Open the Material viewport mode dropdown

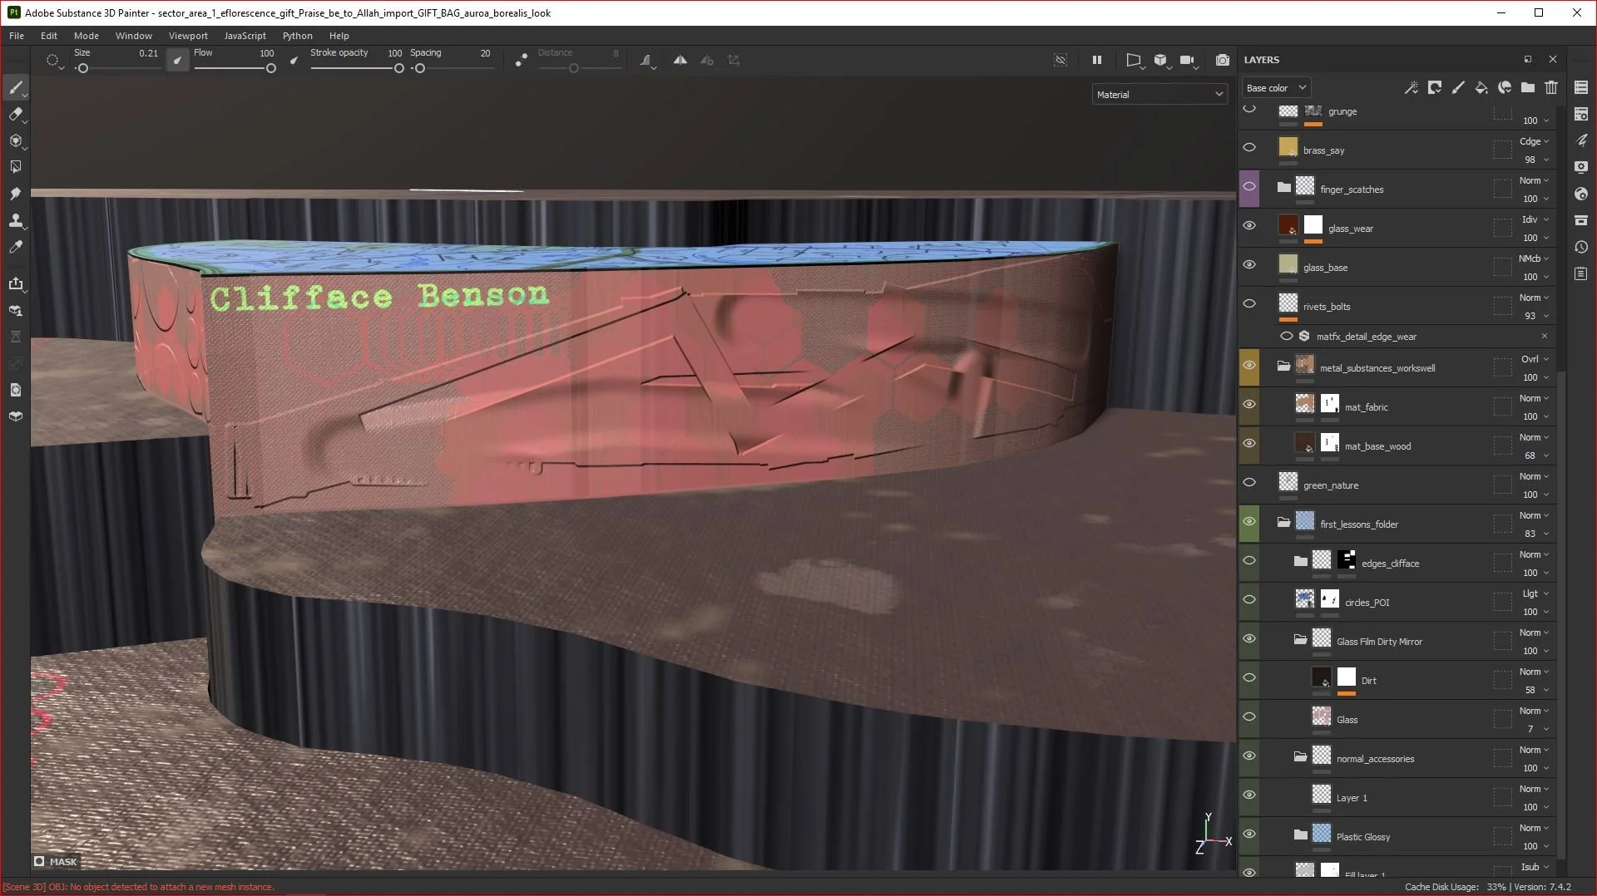(1159, 95)
